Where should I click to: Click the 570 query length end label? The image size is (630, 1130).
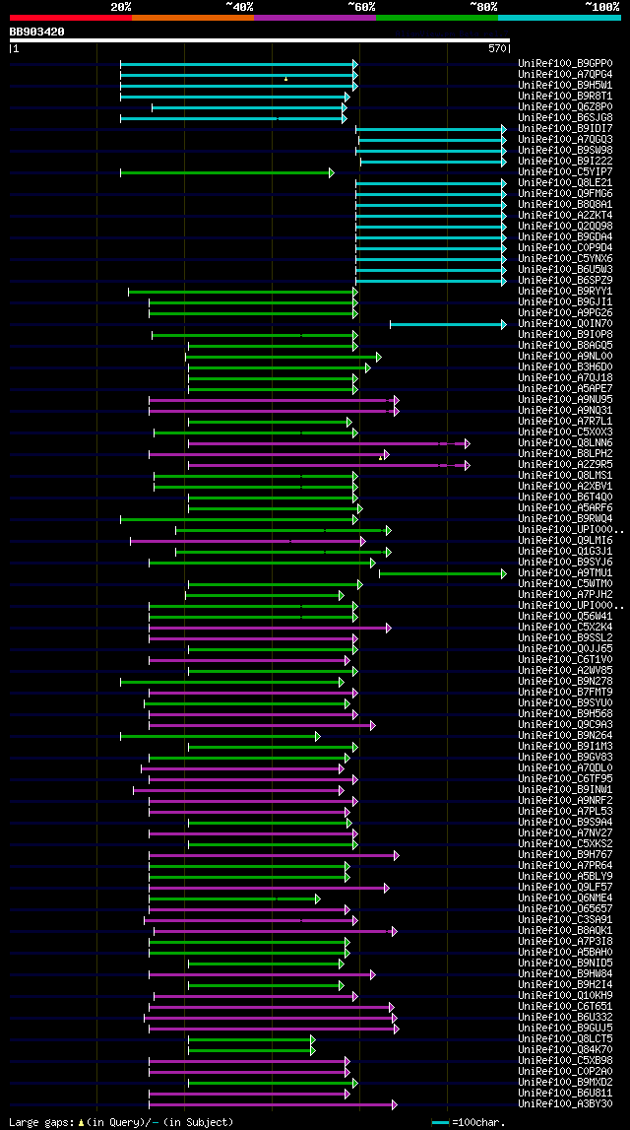497,49
